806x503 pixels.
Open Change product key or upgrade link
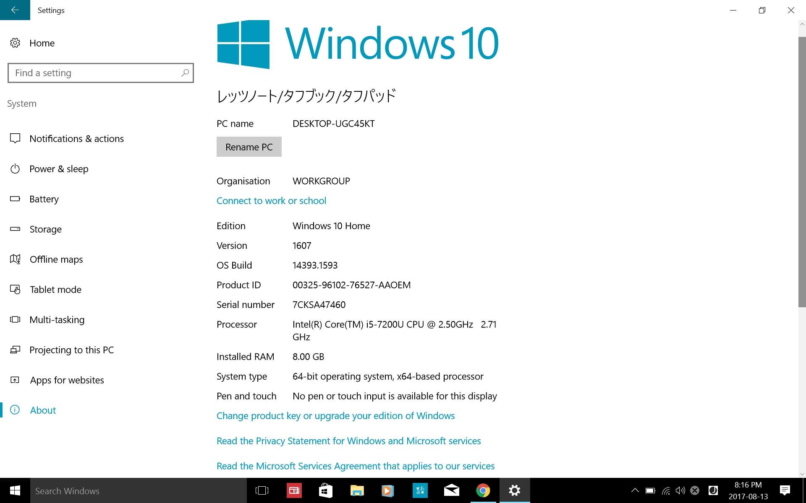(335, 416)
